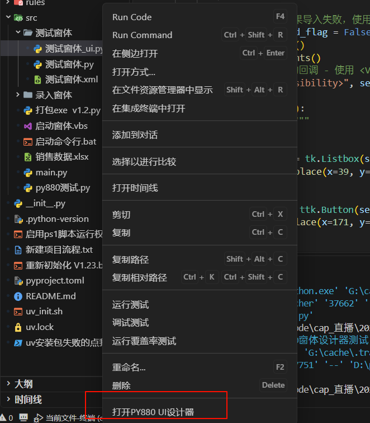This screenshot has width=370, height=423.
Task: Select 复制路径 menu entry
Action: [200, 259]
